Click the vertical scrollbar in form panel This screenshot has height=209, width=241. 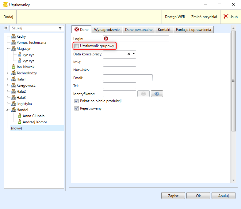click(233, 81)
